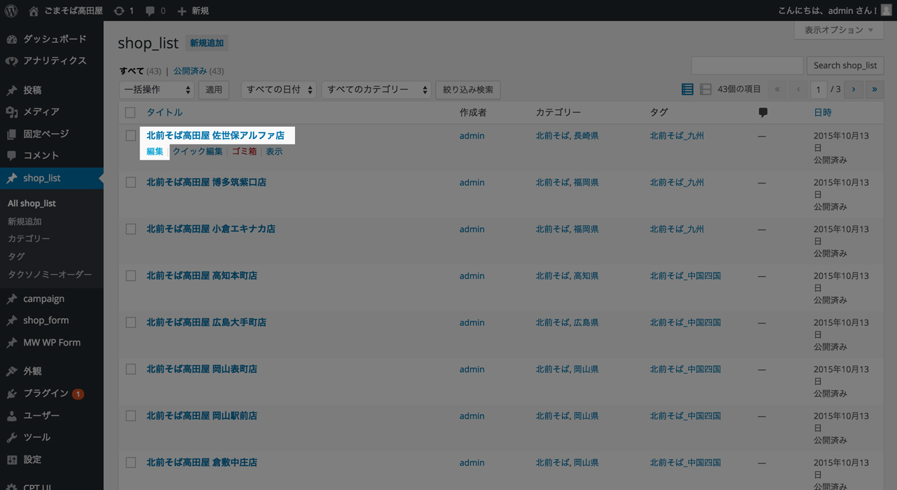Screen dimensions: 897x490
Task: Switch to excerpt view icon
Action: 706,90
